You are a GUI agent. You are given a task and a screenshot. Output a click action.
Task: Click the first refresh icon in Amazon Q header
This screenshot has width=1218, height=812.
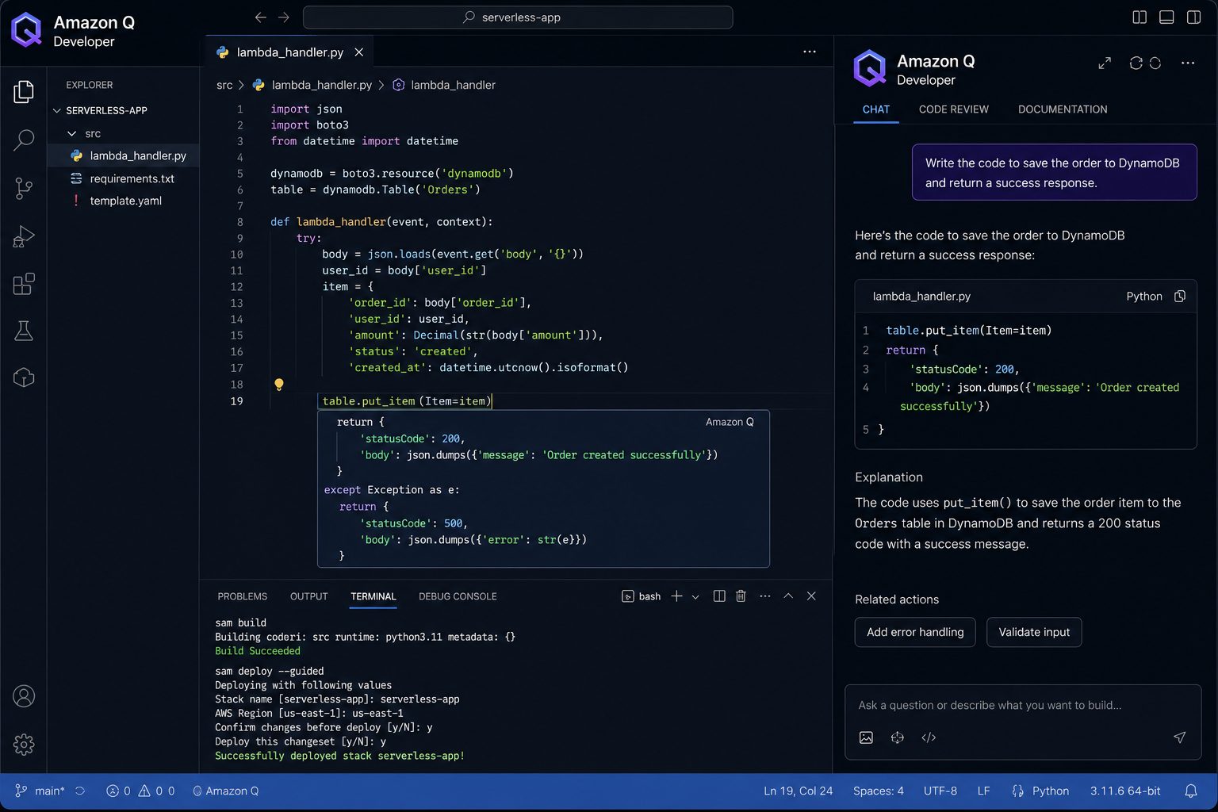[x=1136, y=63]
